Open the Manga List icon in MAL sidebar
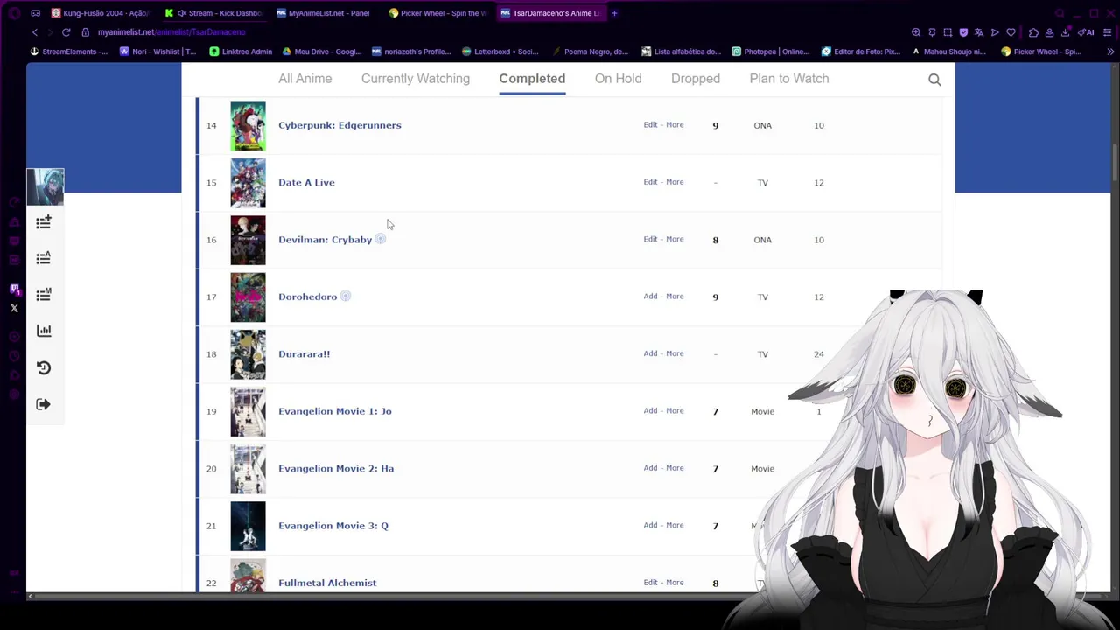1120x630 pixels. coord(44,295)
